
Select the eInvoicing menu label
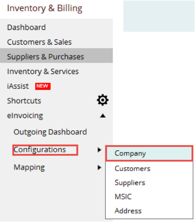tap(25, 116)
